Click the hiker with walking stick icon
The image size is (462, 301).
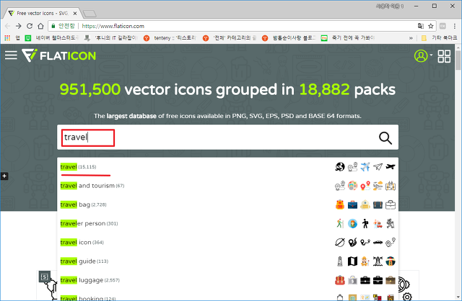point(340,223)
